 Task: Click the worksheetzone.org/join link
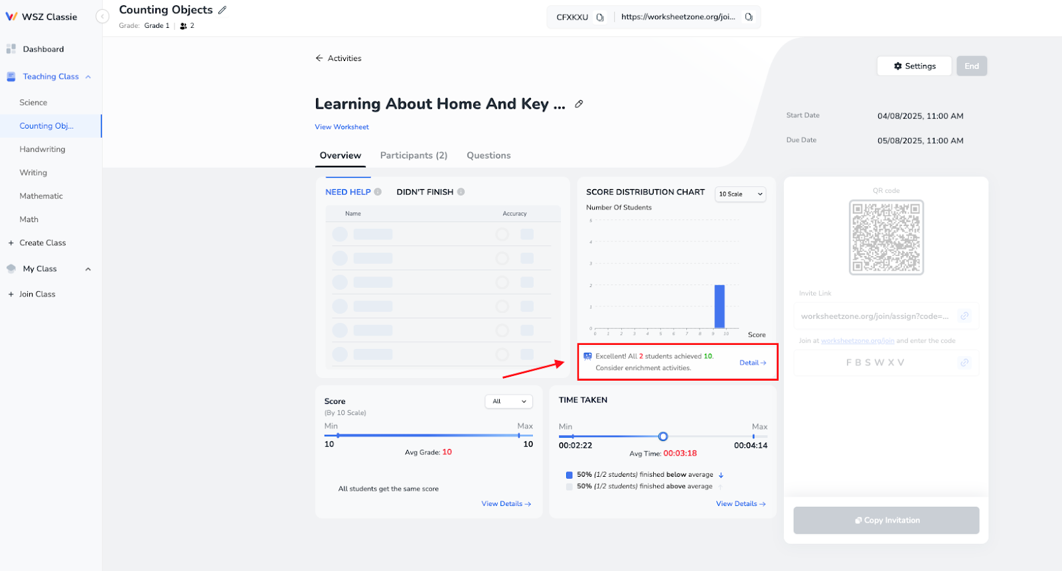[858, 341]
